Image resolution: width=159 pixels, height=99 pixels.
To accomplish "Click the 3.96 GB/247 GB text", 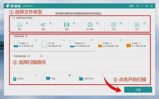I will click(54, 46).
